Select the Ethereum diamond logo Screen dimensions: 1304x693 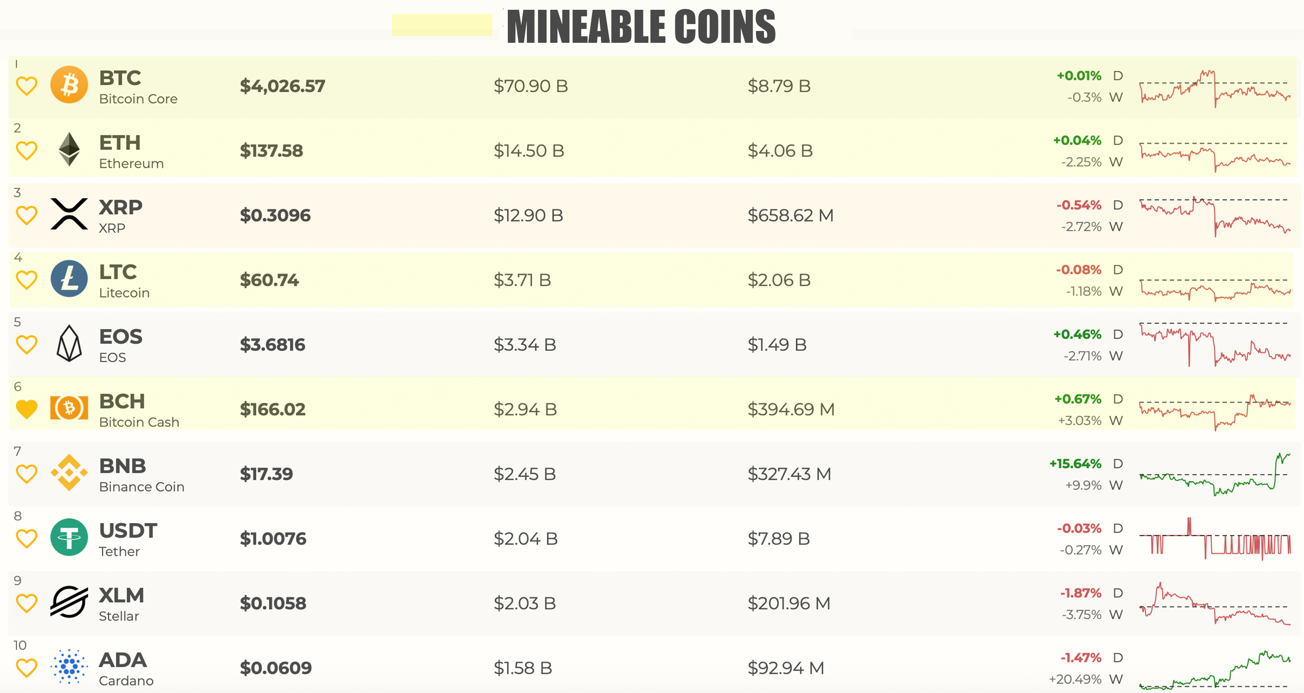click(70, 150)
